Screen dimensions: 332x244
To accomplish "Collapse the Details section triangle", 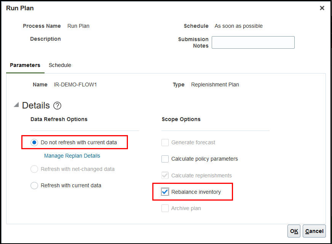I will [16, 105].
